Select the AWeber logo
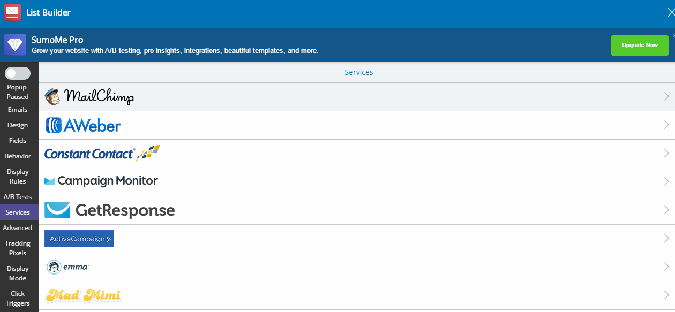The image size is (675, 312). [x=83, y=125]
